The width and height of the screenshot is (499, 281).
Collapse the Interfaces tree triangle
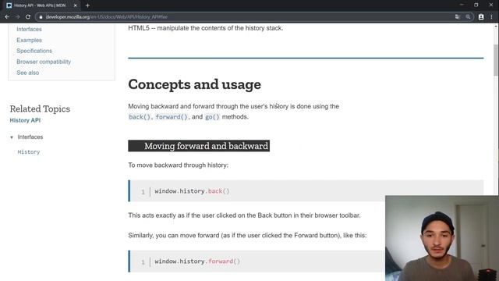click(12, 137)
